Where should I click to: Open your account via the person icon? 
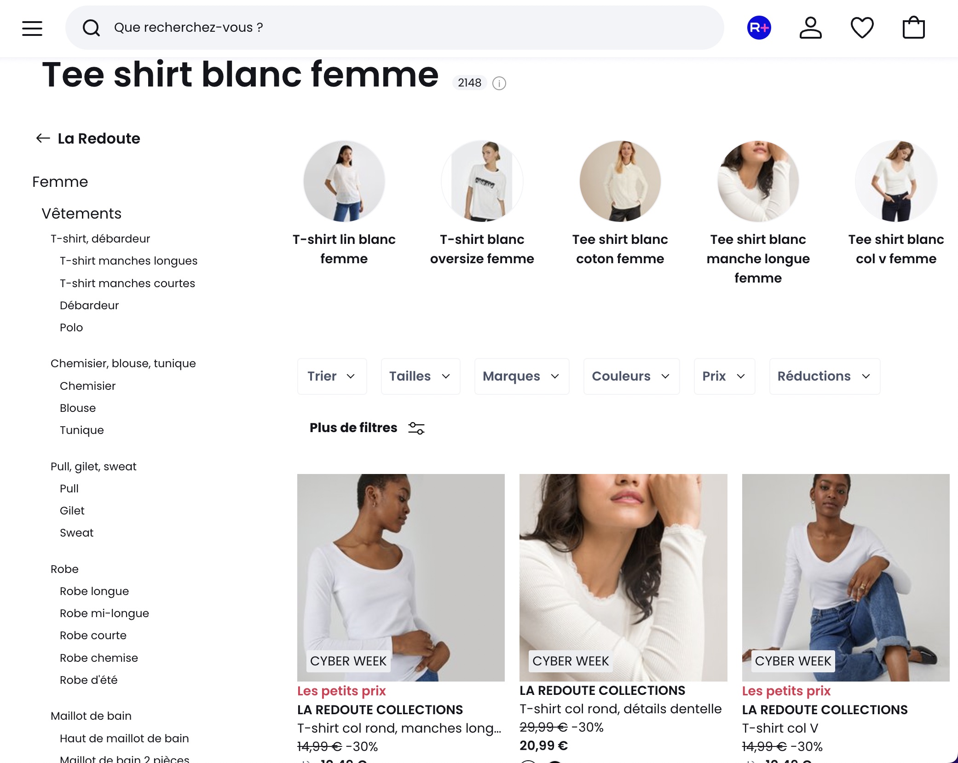pos(811,28)
